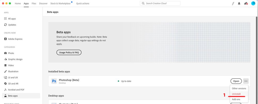
Task: Click the Photoshop (Beta) Ps icon
Action: pyautogui.click(x=54, y=81)
